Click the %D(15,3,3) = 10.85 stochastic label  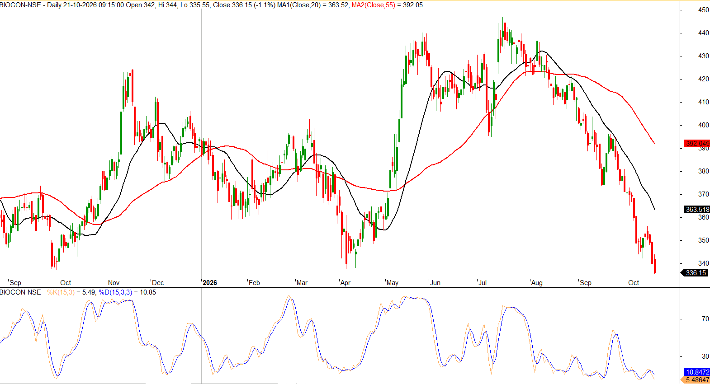(128, 292)
